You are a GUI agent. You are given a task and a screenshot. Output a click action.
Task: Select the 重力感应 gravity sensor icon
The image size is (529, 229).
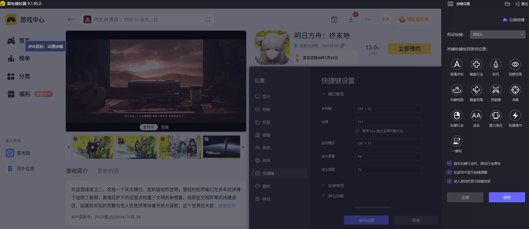pyautogui.click(x=496, y=116)
